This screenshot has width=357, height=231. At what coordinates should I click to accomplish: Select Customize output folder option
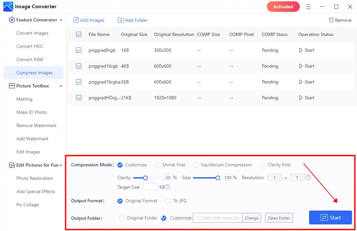coord(164,218)
